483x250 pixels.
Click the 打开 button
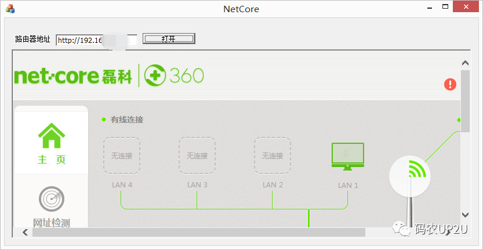(x=169, y=38)
